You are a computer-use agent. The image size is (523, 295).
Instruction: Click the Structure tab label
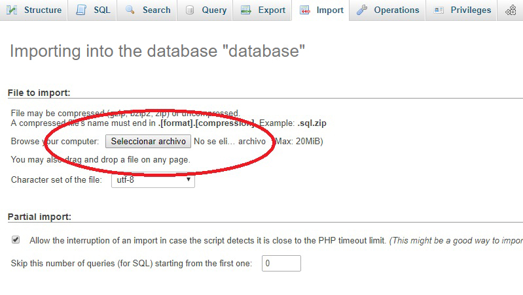(x=43, y=10)
